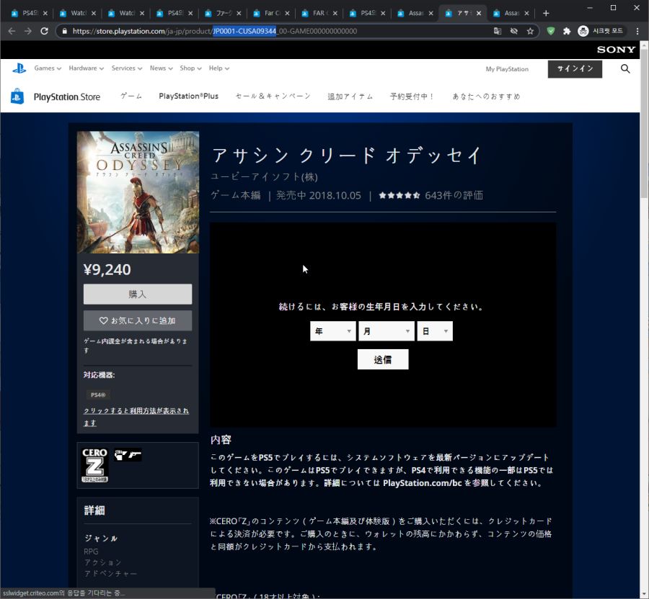Image resolution: width=649 pixels, height=599 pixels.
Task: Click the green shield extension icon
Action: tap(550, 31)
